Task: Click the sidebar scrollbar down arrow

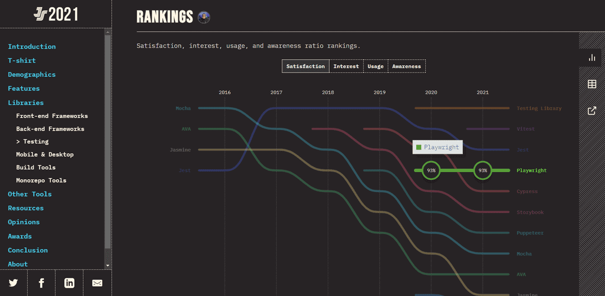Action: tap(107, 266)
